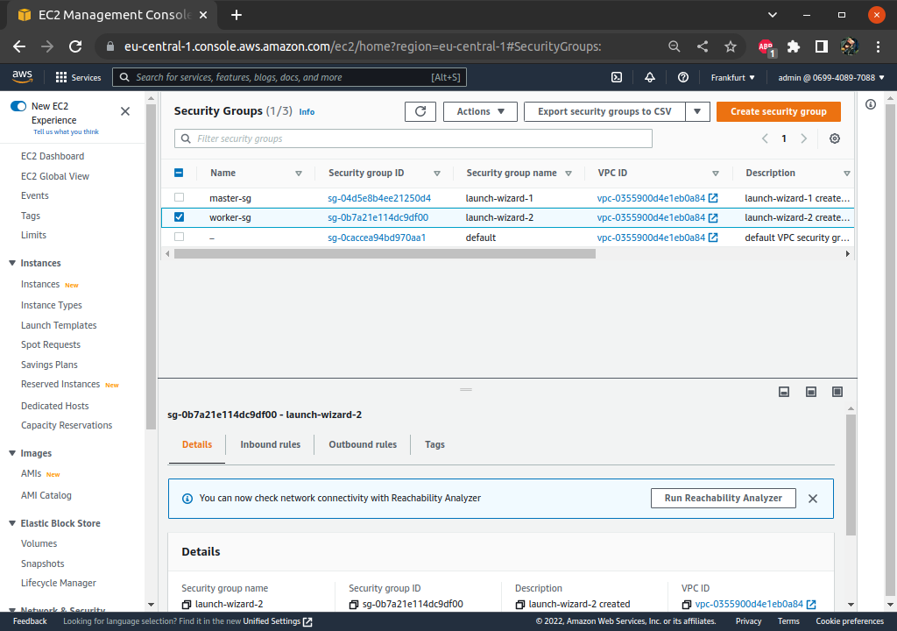
Task: Select the default security group checkbox
Action: (179, 237)
